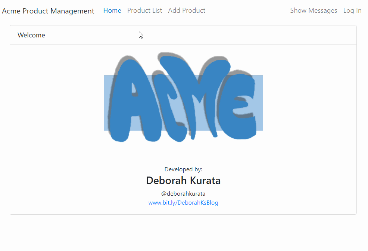Go to the Home page
368x251 pixels.
[x=112, y=10]
